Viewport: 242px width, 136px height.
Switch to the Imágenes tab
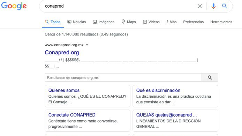[x=104, y=22]
